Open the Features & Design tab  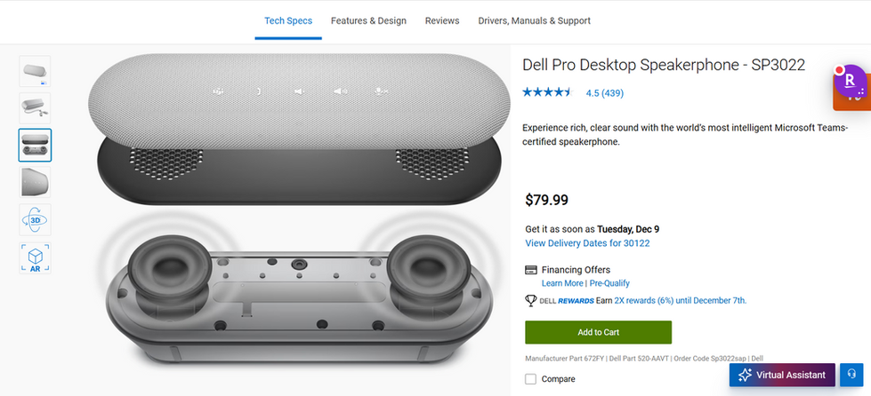368,20
